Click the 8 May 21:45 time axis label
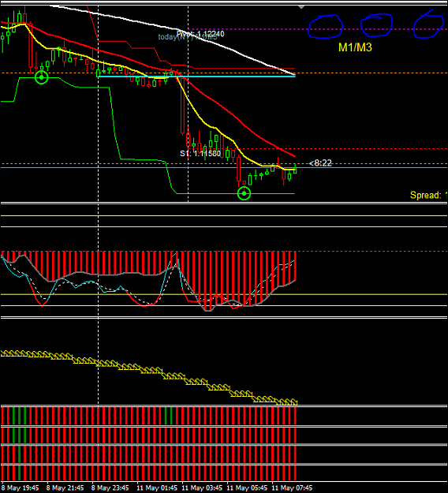Viewport: 448px width, 493px height. click(65, 488)
